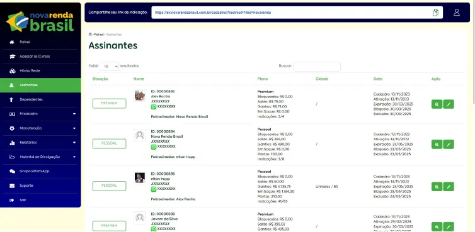
Task: Select Dependentes in the sidebar
Action: (40, 99)
